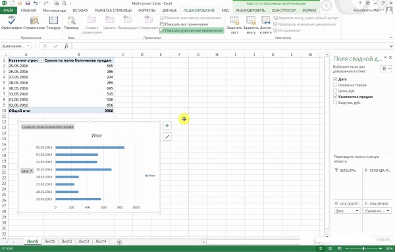The height and width of the screenshot is (252, 395).
Task: Open the Name Box dropdown
Action: pyautogui.click(x=28, y=46)
